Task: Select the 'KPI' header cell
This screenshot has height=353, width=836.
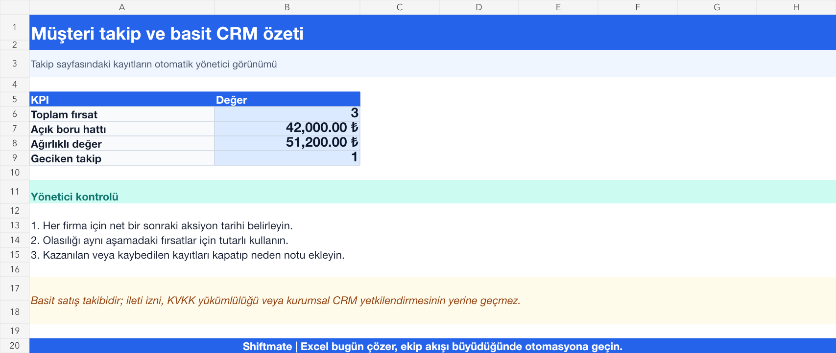Action: [122, 99]
